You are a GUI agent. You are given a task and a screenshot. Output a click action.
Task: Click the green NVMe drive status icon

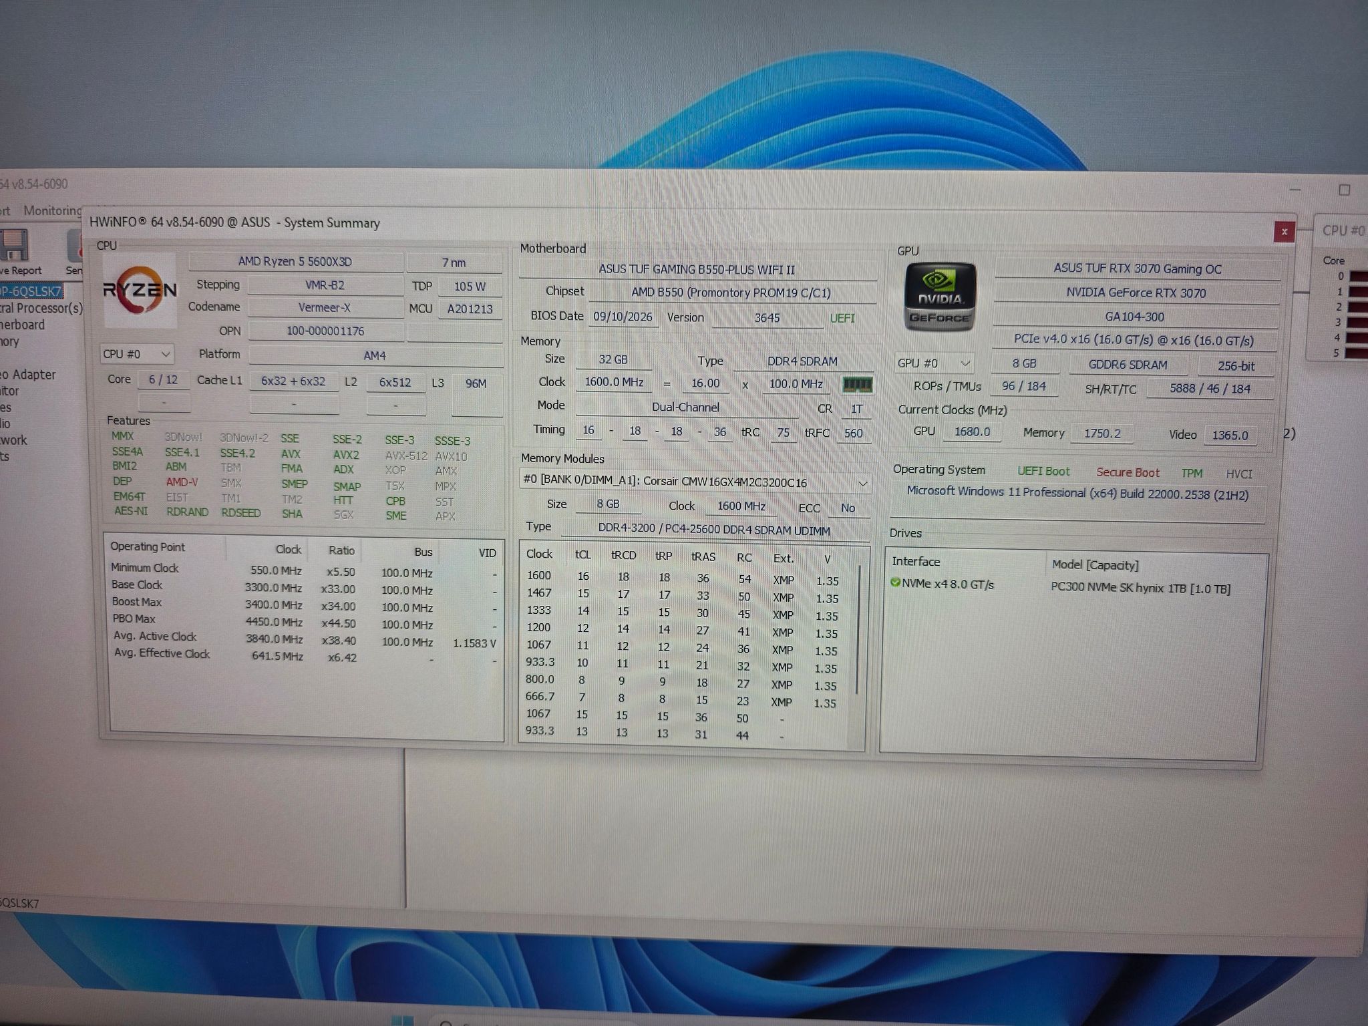click(896, 582)
